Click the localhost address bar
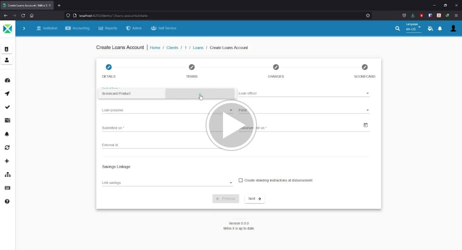 pyautogui.click(x=218, y=15)
